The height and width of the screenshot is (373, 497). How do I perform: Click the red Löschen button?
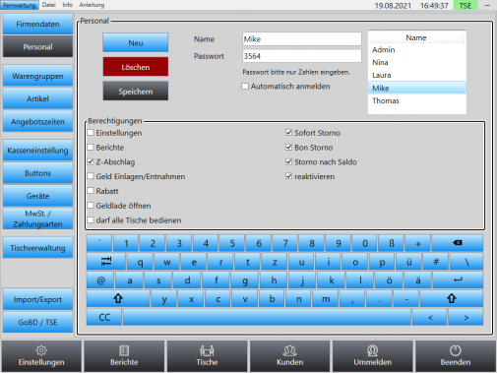(x=136, y=67)
